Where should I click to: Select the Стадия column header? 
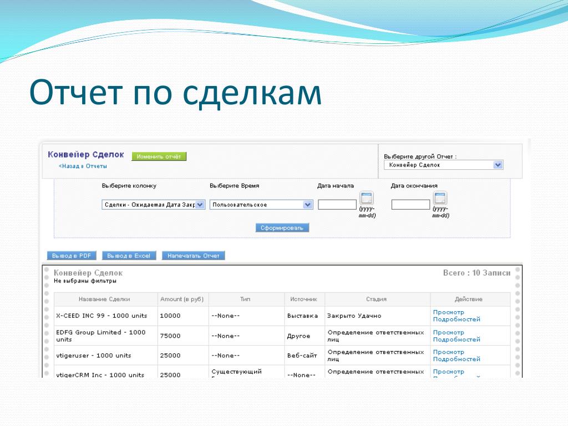377,299
